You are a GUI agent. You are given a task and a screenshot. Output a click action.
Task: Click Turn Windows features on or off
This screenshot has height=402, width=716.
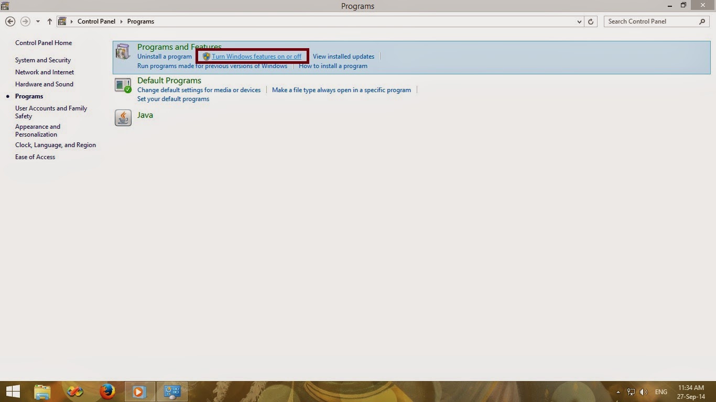tap(257, 57)
